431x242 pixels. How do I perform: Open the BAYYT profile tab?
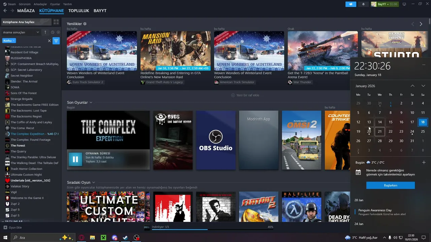[100, 11]
